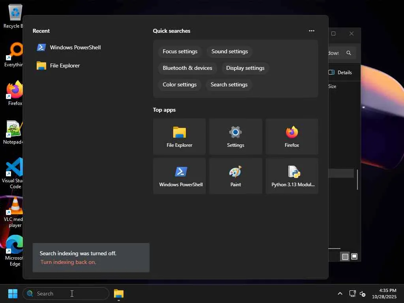Switch to large thumbnails view in the background window
The width and height of the screenshot is (404, 303).
(354, 256)
